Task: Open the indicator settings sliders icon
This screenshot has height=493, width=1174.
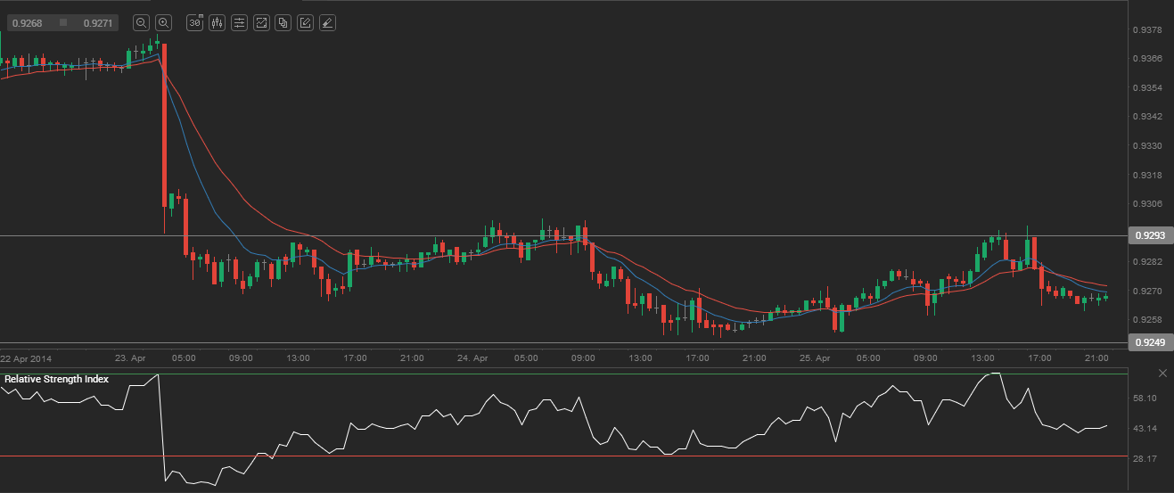Action: click(x=239, y=23)
